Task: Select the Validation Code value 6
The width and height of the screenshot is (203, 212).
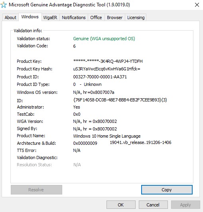Action: [74, 46]
